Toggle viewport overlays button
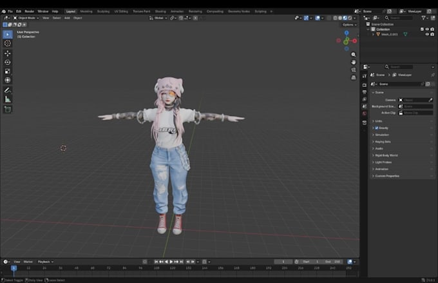This screenshot has height=283, width=438. click(x=318, y=18)
